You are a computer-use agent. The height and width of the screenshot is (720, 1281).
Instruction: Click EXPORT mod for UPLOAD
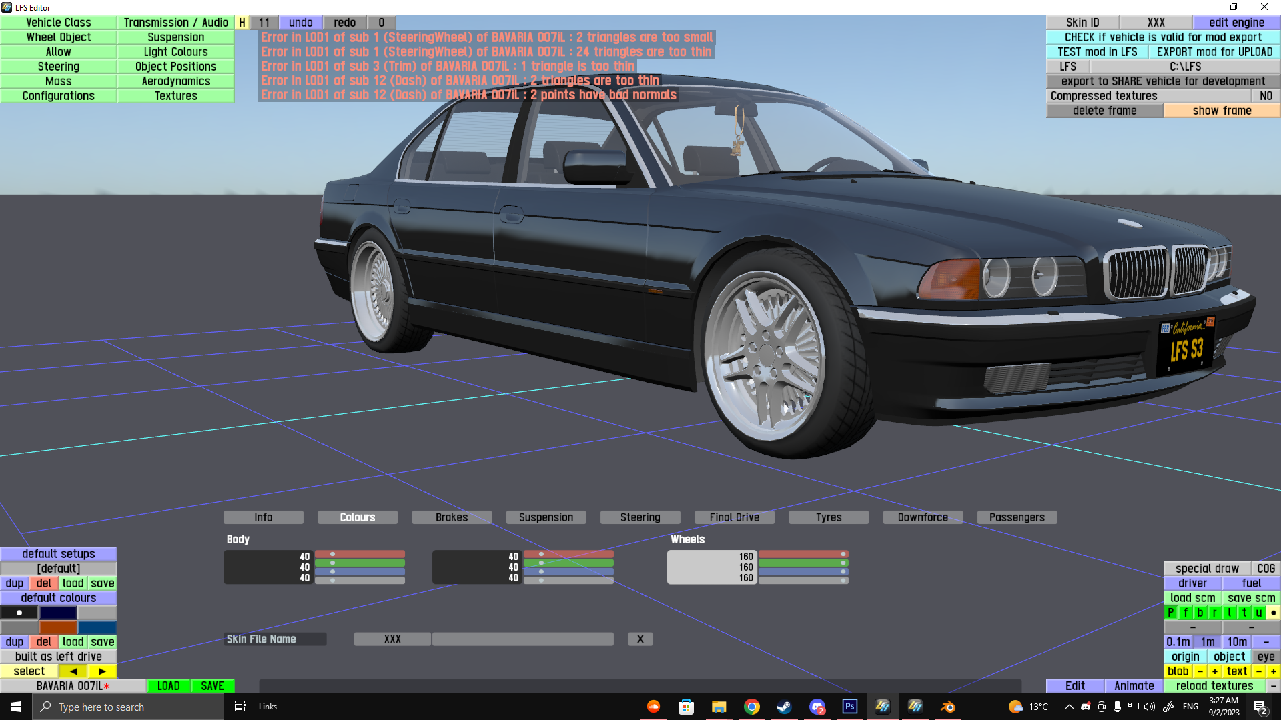click(x=1214, y=52)
